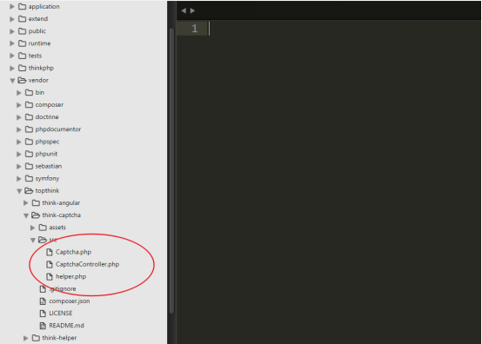This screenshot has width=482, height=344.
Task: Expand the phpdocumentor folder arrow
Action: [19, 129]
